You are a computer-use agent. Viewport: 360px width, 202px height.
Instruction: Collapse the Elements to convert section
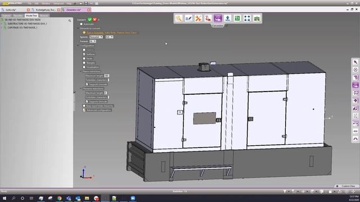click(78, 29)
